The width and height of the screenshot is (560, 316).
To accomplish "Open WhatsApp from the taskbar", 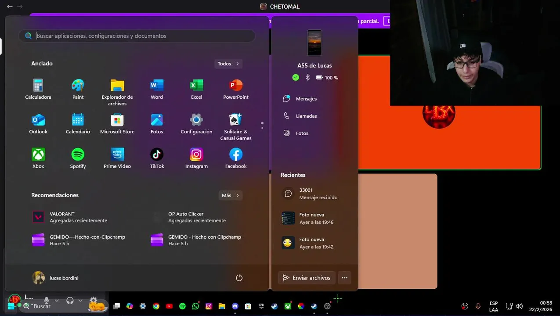I will pyautogui.click(x=195, y=306).
